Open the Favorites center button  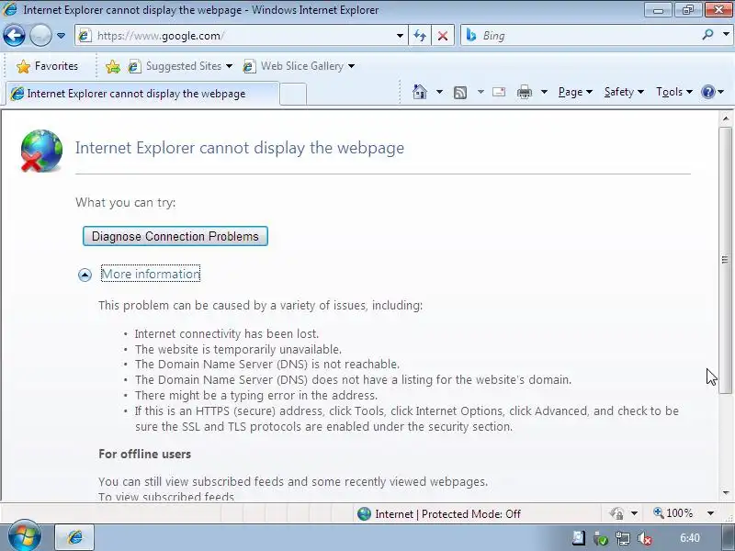coord(47,66)
